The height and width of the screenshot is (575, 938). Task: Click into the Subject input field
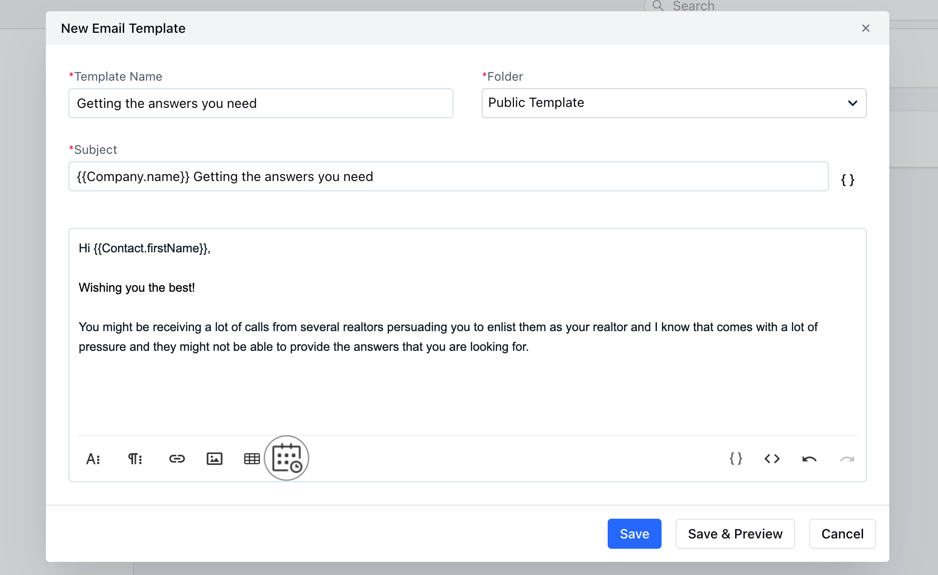(x=448, y=176)
